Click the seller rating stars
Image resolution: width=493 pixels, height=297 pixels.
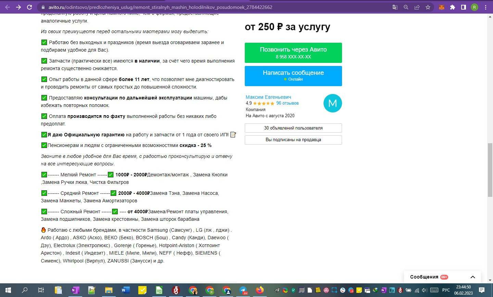pyautogui.click(x=264, y=104)
